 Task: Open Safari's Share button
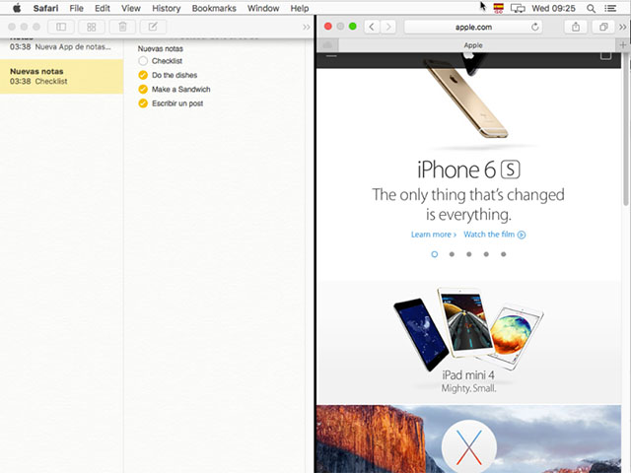click(x=576, y=27)
